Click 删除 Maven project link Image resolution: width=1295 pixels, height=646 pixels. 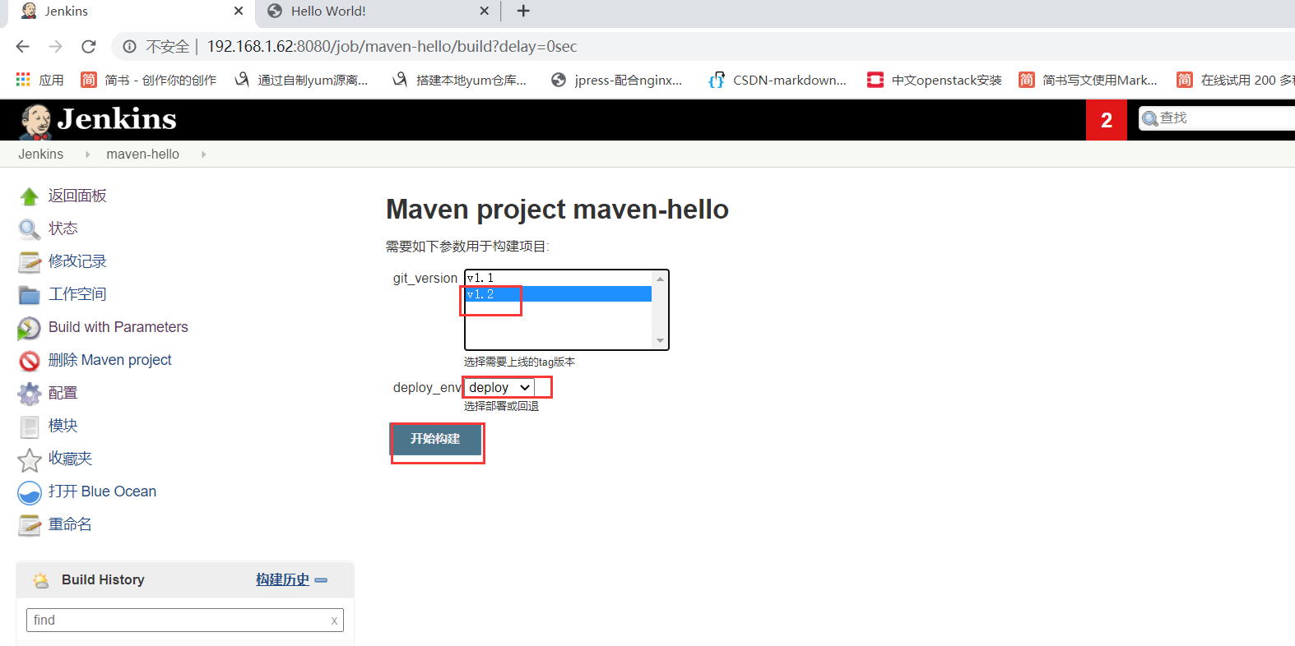(110, 360)
